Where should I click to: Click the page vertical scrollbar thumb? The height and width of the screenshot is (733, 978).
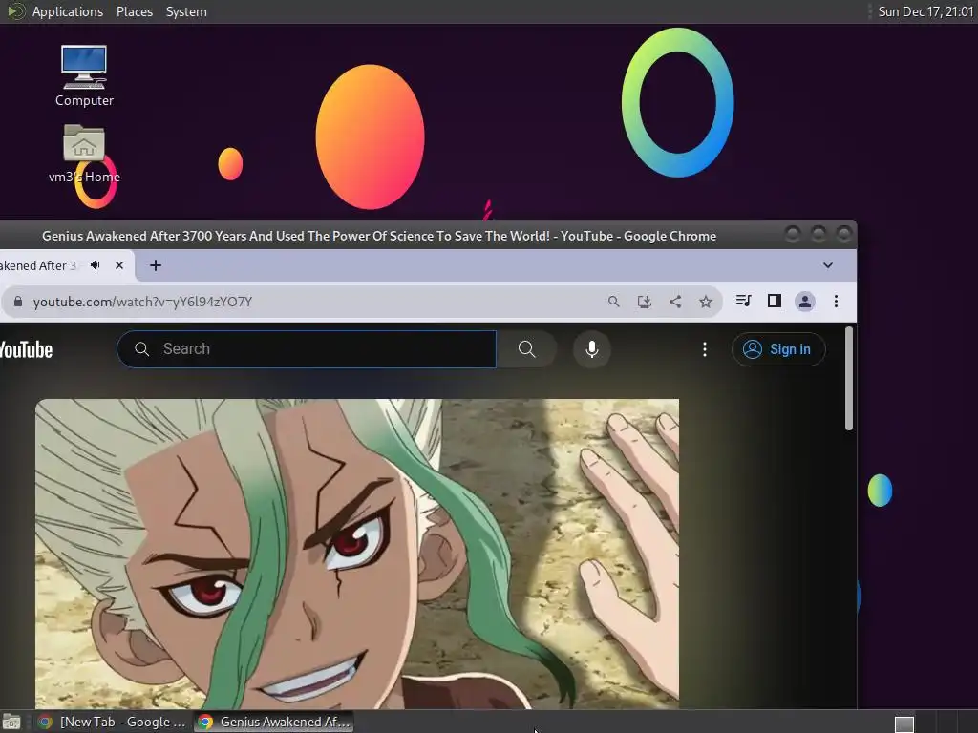[849, 378]
